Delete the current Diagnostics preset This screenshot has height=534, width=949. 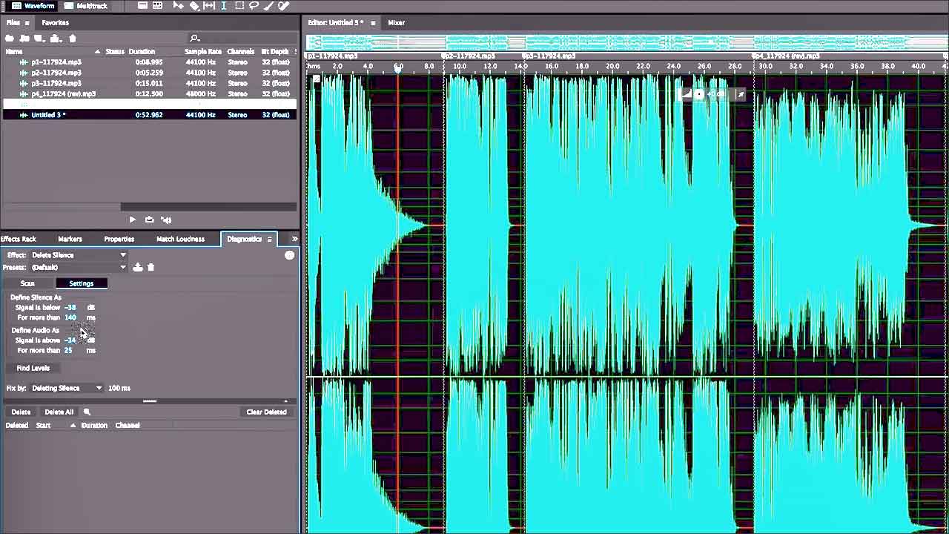coord(151,267)
